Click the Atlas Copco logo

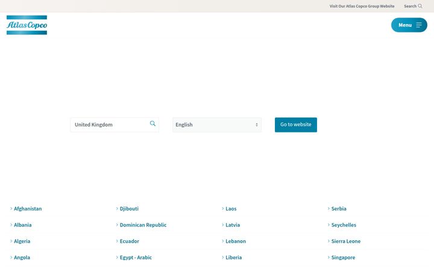(27, 25)
